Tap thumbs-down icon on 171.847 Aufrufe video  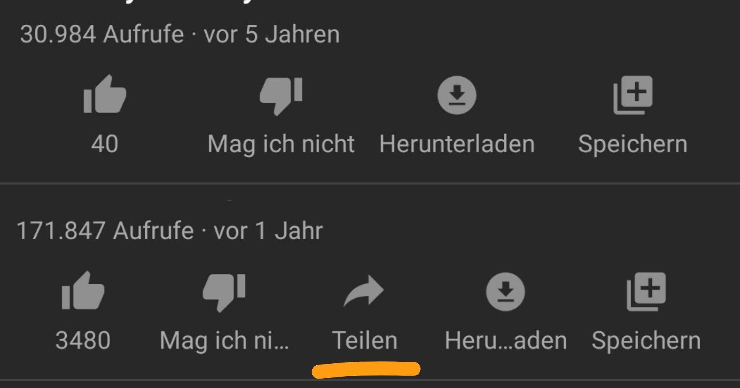224,293
